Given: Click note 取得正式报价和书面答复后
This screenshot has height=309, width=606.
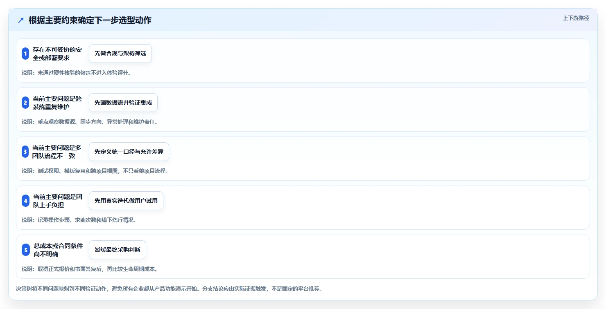Looking at the screenshot, I should pyautogui.click(x=90, y=269).
